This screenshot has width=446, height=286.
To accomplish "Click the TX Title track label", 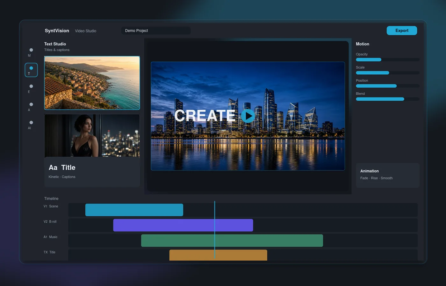I will coord(49,252).
